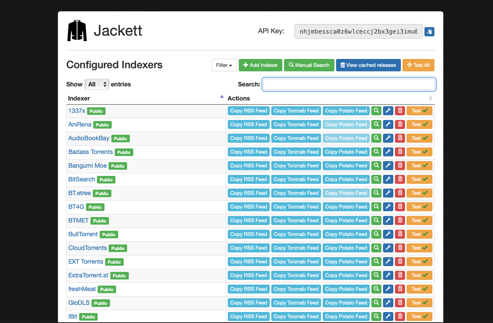Copy Torznab Feed for BitSearch
This screenshot has height=323, width=493.
[x=296, y=179]
